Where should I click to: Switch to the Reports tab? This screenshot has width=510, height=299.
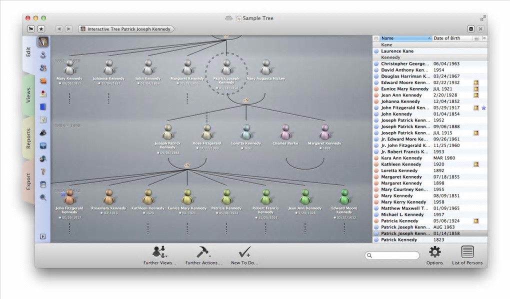[x=29, y=139]
